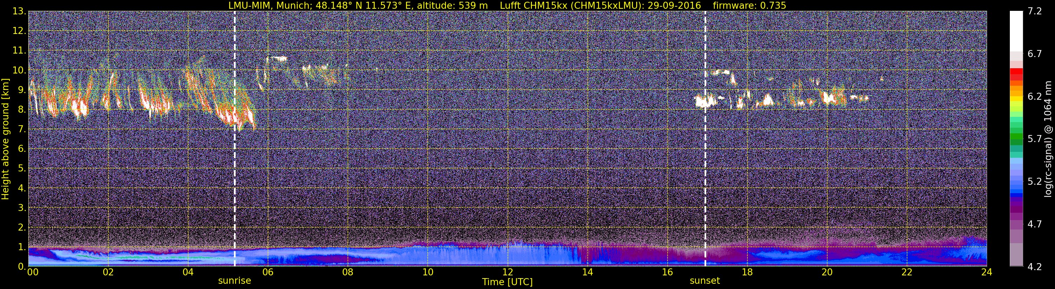This screenshot has height=289, width=1055.
Task: Click the 'Lufft CHM15kx' instrument name in the title
Action: (534, 5)
